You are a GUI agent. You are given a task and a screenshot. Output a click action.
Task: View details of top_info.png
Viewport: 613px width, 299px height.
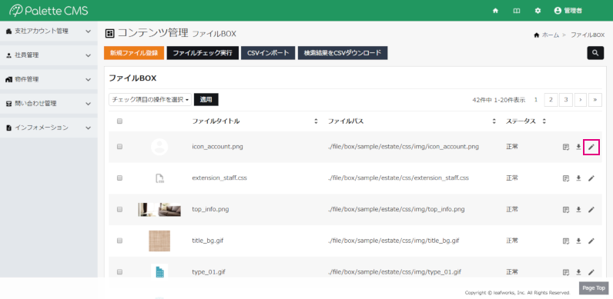tap(566, 209)
